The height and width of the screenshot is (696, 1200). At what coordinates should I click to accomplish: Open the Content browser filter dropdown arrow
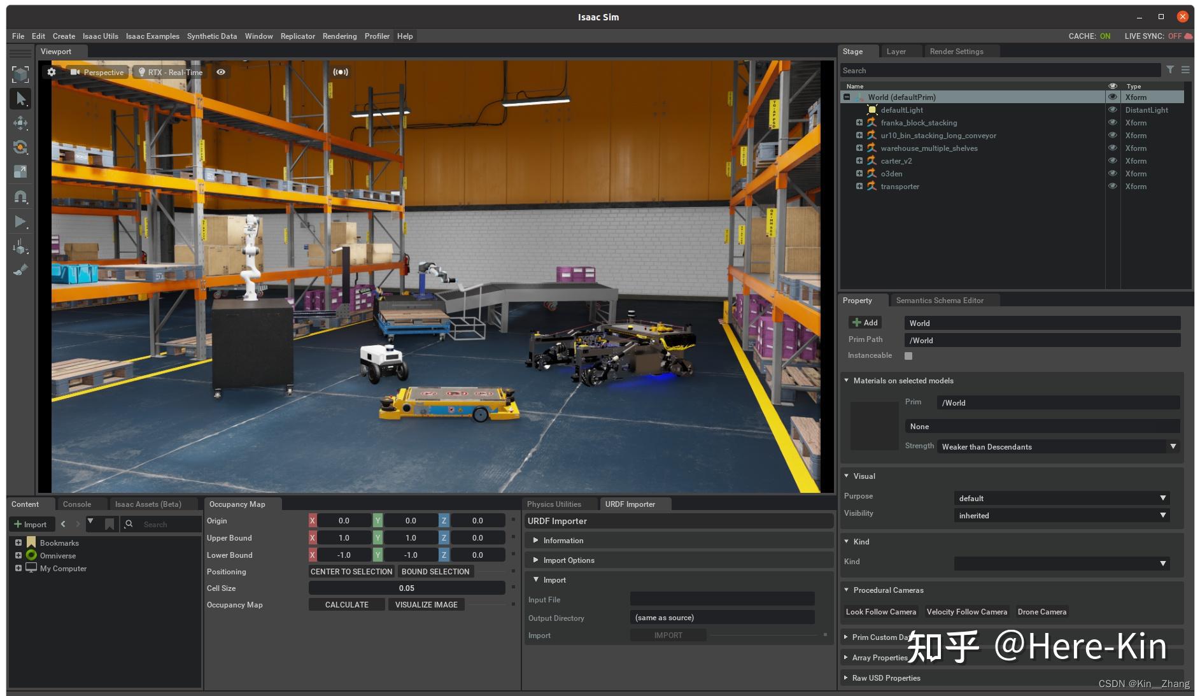tap(90, 522)
